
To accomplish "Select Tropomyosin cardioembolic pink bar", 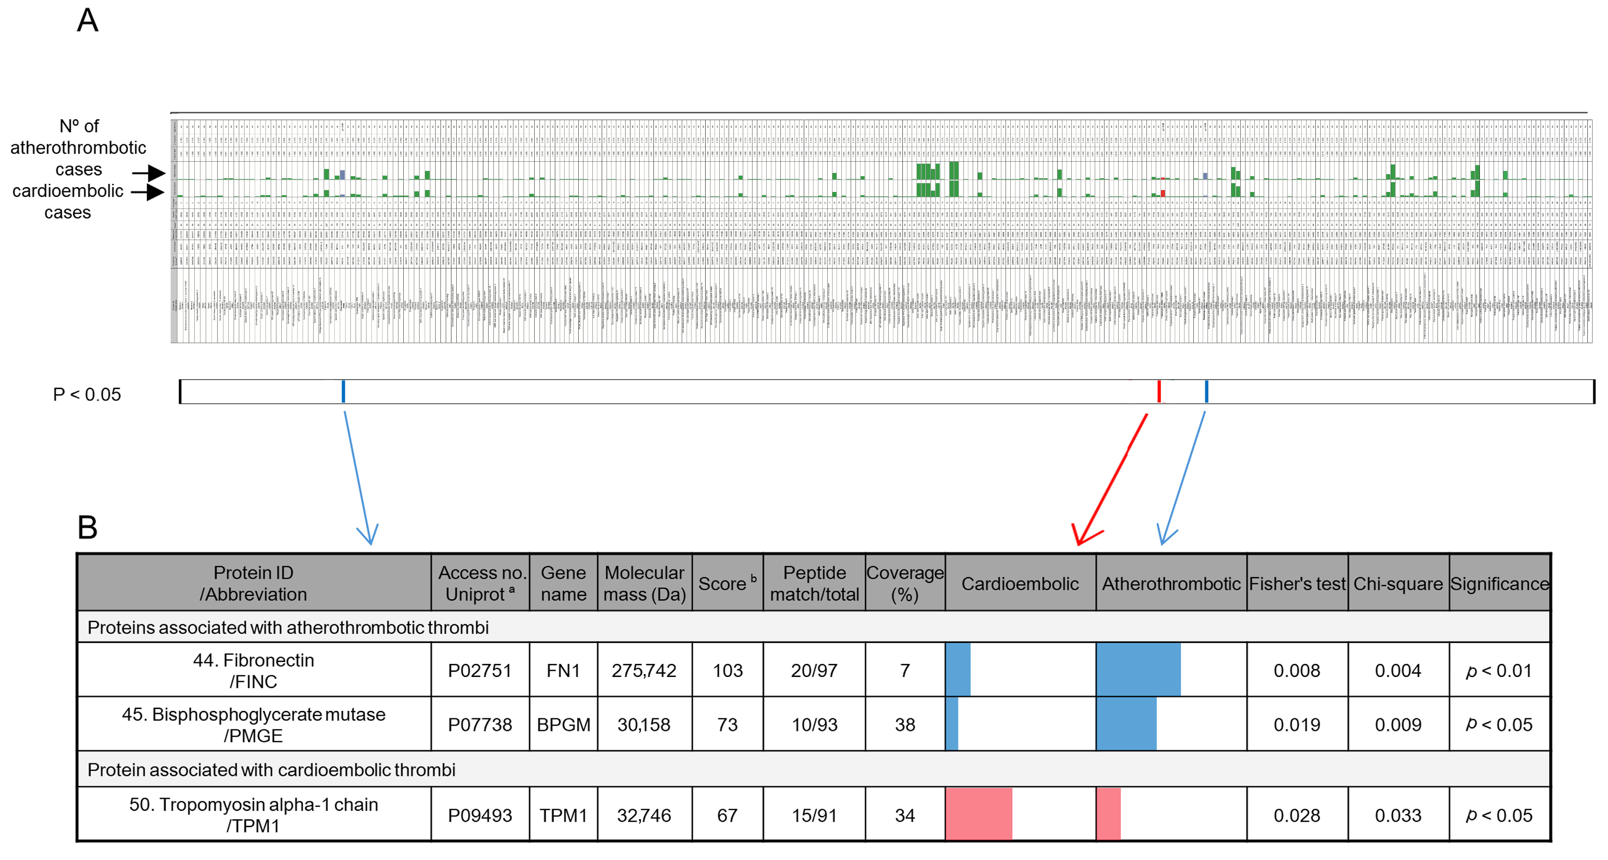I will (978, 814).
